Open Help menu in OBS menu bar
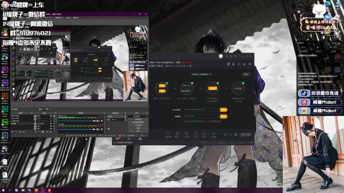 coord(76,18)
